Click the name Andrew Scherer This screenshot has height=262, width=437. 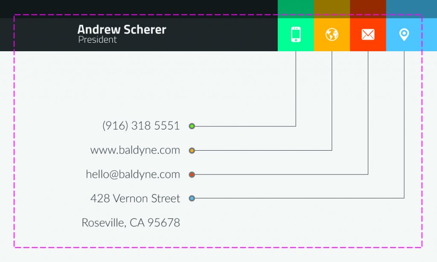122,29
